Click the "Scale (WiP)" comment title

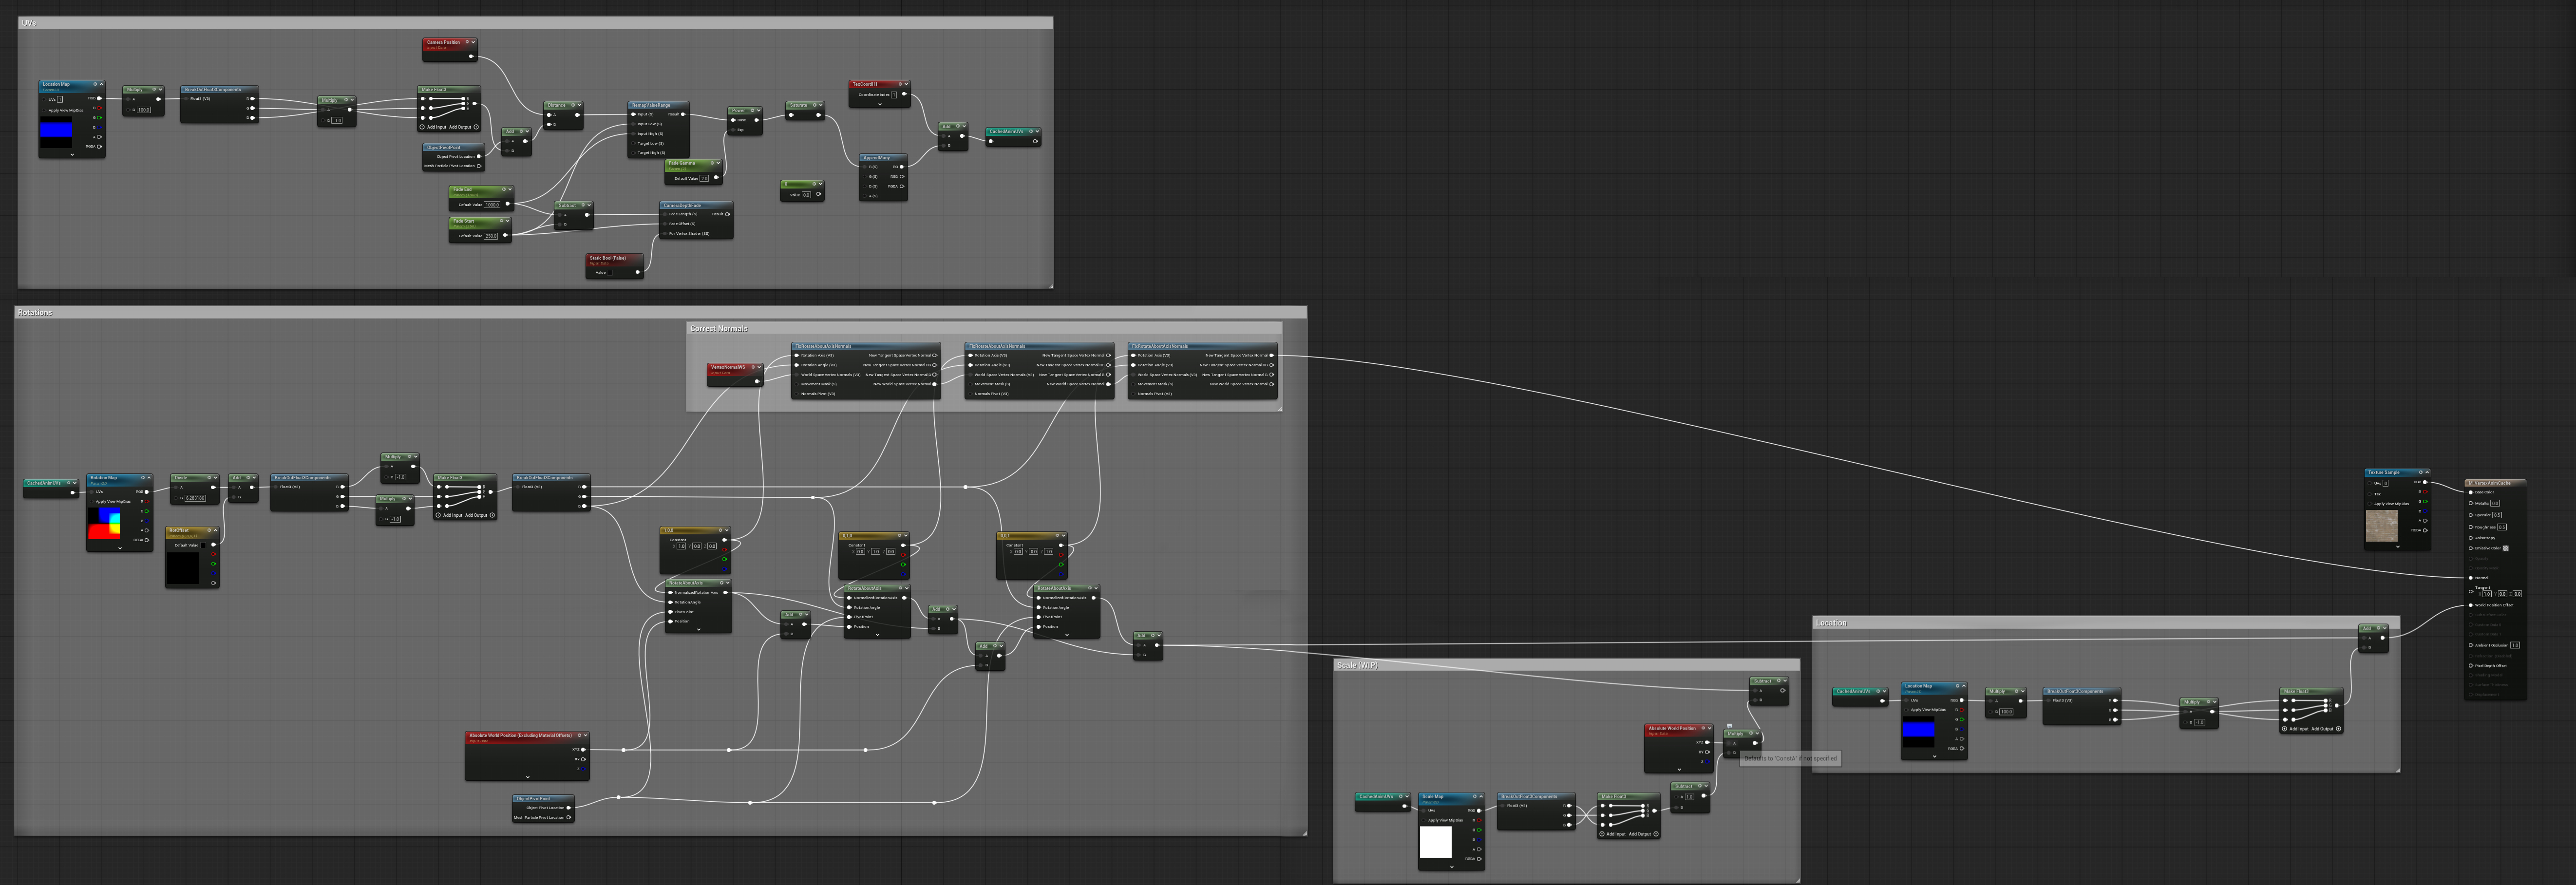pyautogui.click(x=1357, y=665)
